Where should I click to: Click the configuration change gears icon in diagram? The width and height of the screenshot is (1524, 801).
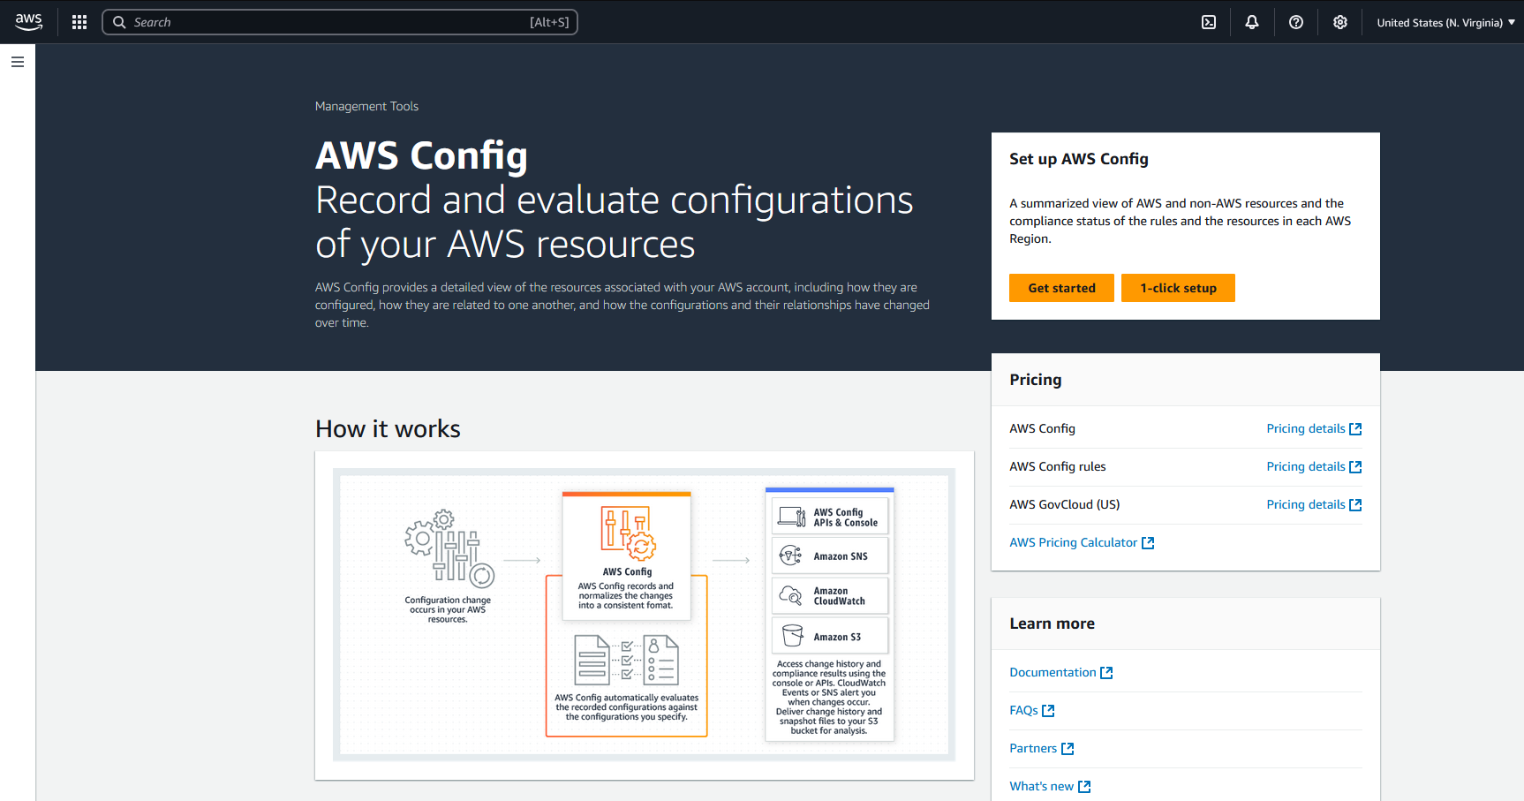click(x=449, y=548)
